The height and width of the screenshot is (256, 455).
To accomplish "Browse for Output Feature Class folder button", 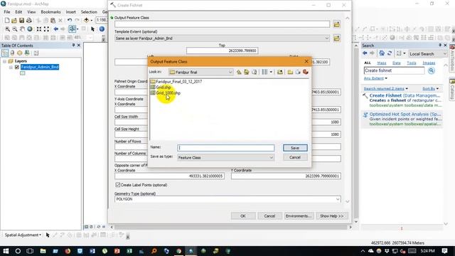I will coord(336,24).
